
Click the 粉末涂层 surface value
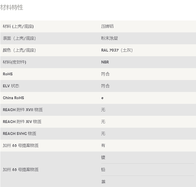(x=109, y=38)
